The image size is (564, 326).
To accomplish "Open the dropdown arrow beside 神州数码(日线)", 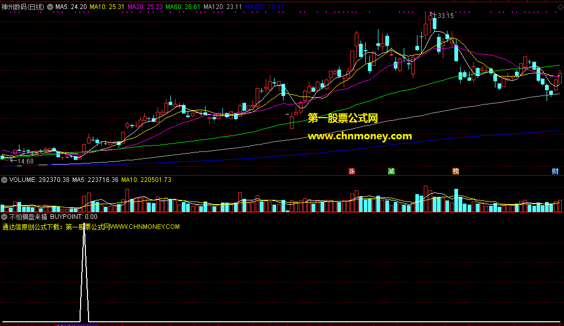I will pos(50,7).
